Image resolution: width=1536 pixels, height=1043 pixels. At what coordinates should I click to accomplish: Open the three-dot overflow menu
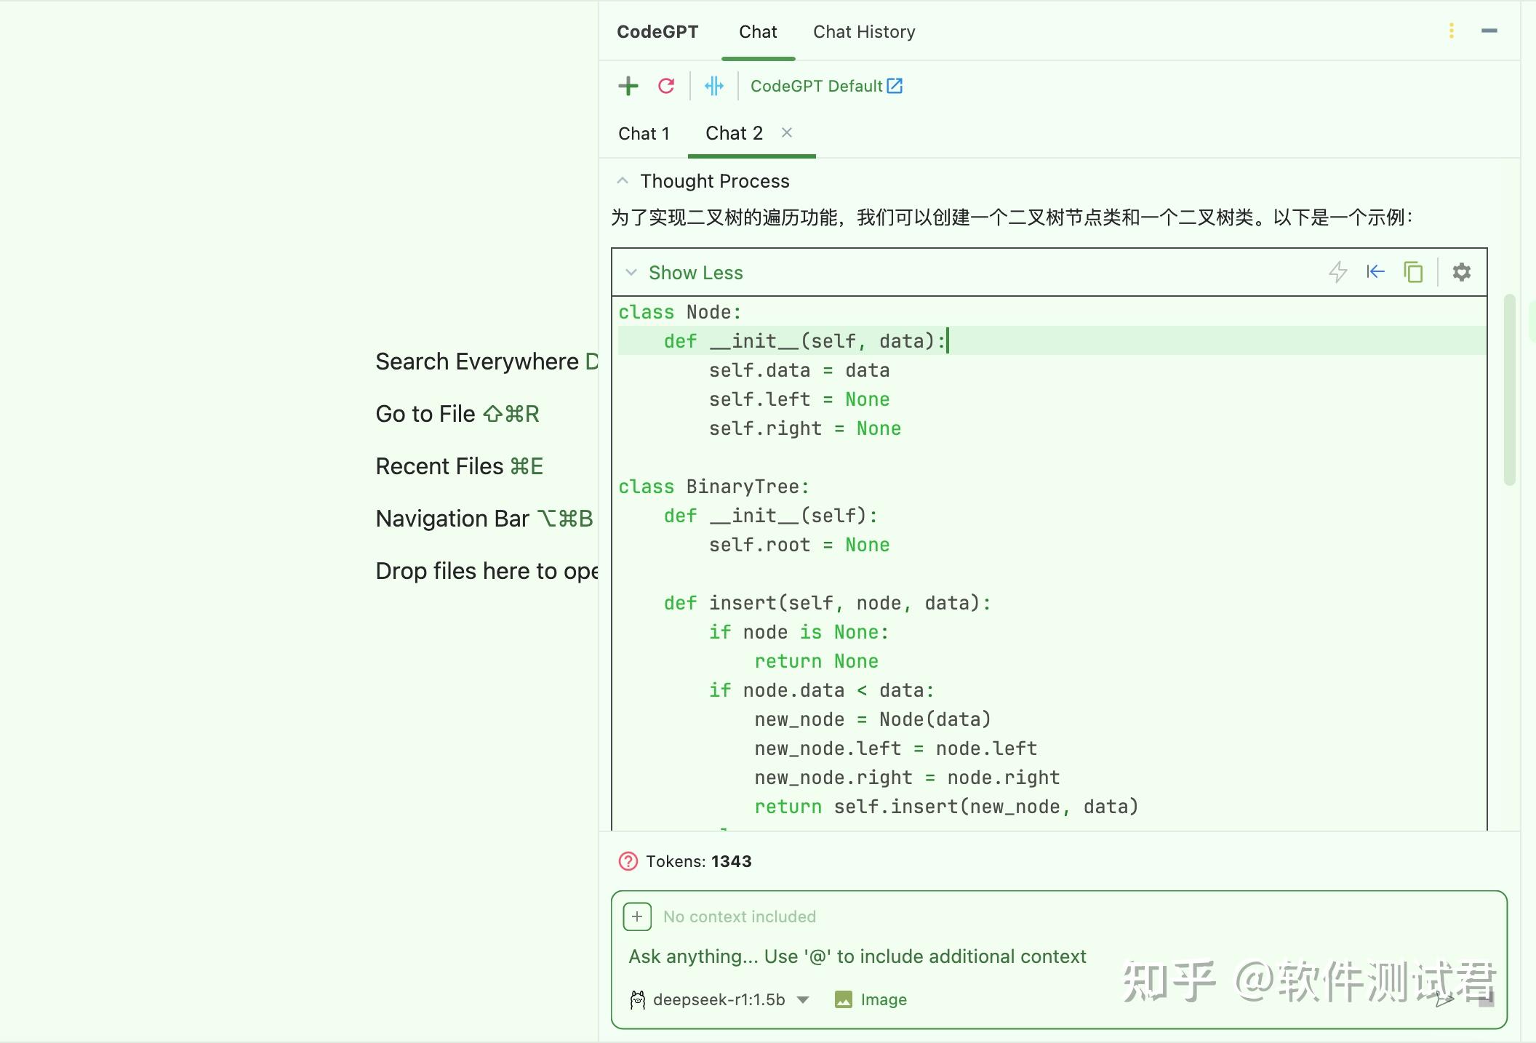(x=1452, y=31)
